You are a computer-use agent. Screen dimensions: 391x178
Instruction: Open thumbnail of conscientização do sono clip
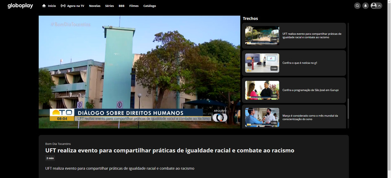(x=262, y=117)
